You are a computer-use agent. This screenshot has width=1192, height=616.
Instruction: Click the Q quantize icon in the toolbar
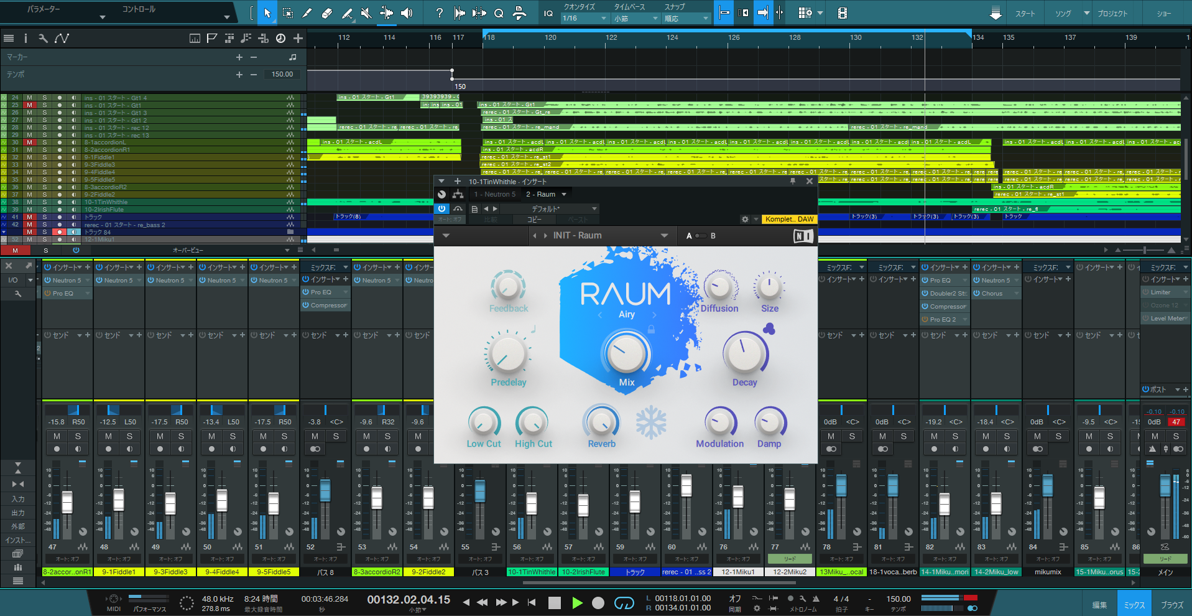pyautogui.click(x=499, y=13)
